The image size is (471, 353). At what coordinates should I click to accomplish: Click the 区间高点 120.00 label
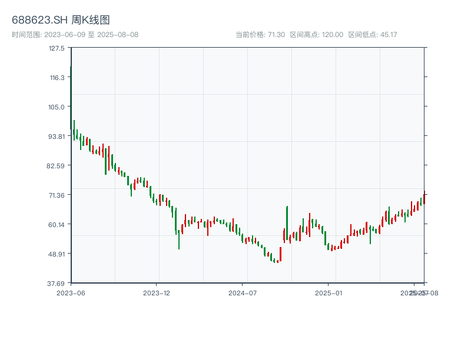(316, 35)
